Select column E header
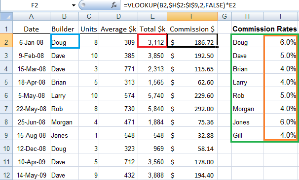Viewport: 299px width, 180px height. pyautogui.click(x=152, y=16)
